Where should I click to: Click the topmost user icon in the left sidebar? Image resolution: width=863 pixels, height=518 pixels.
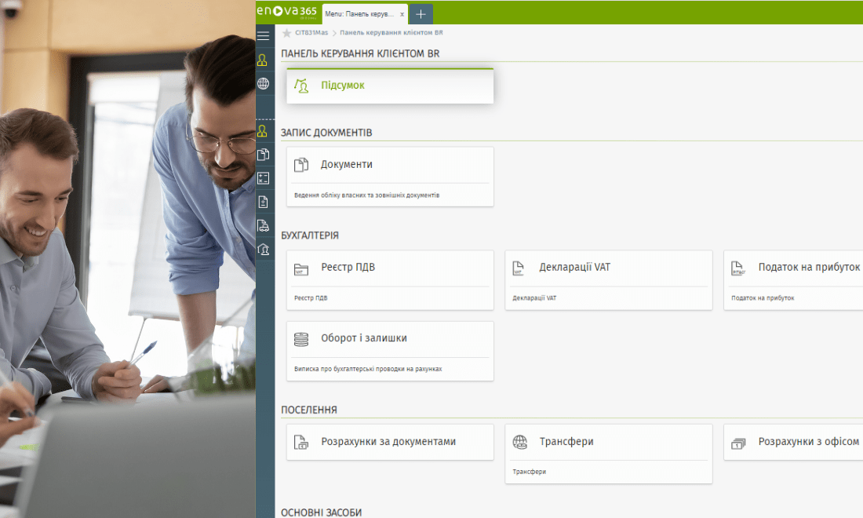coord(264,60)
